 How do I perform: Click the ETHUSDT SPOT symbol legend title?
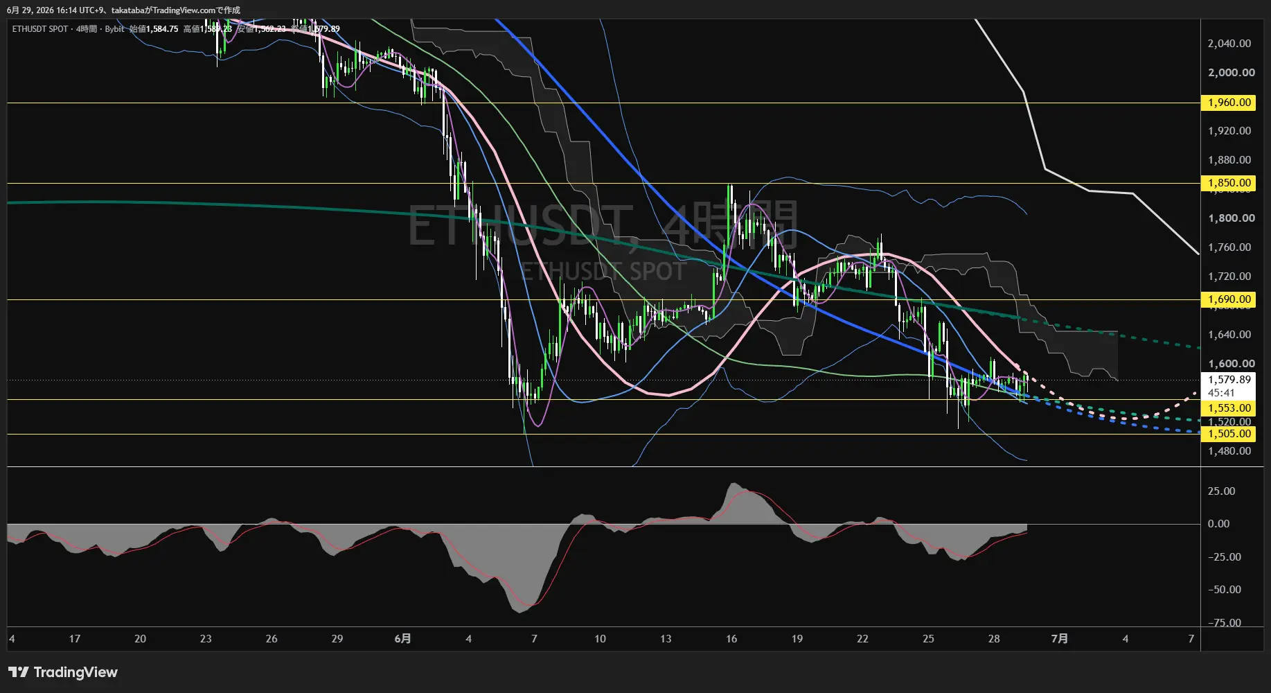pos(40,29)
